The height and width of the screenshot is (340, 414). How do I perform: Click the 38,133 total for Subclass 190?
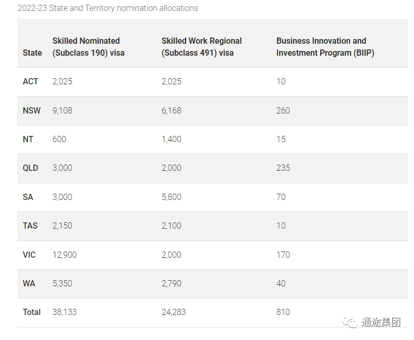[65, 312]
